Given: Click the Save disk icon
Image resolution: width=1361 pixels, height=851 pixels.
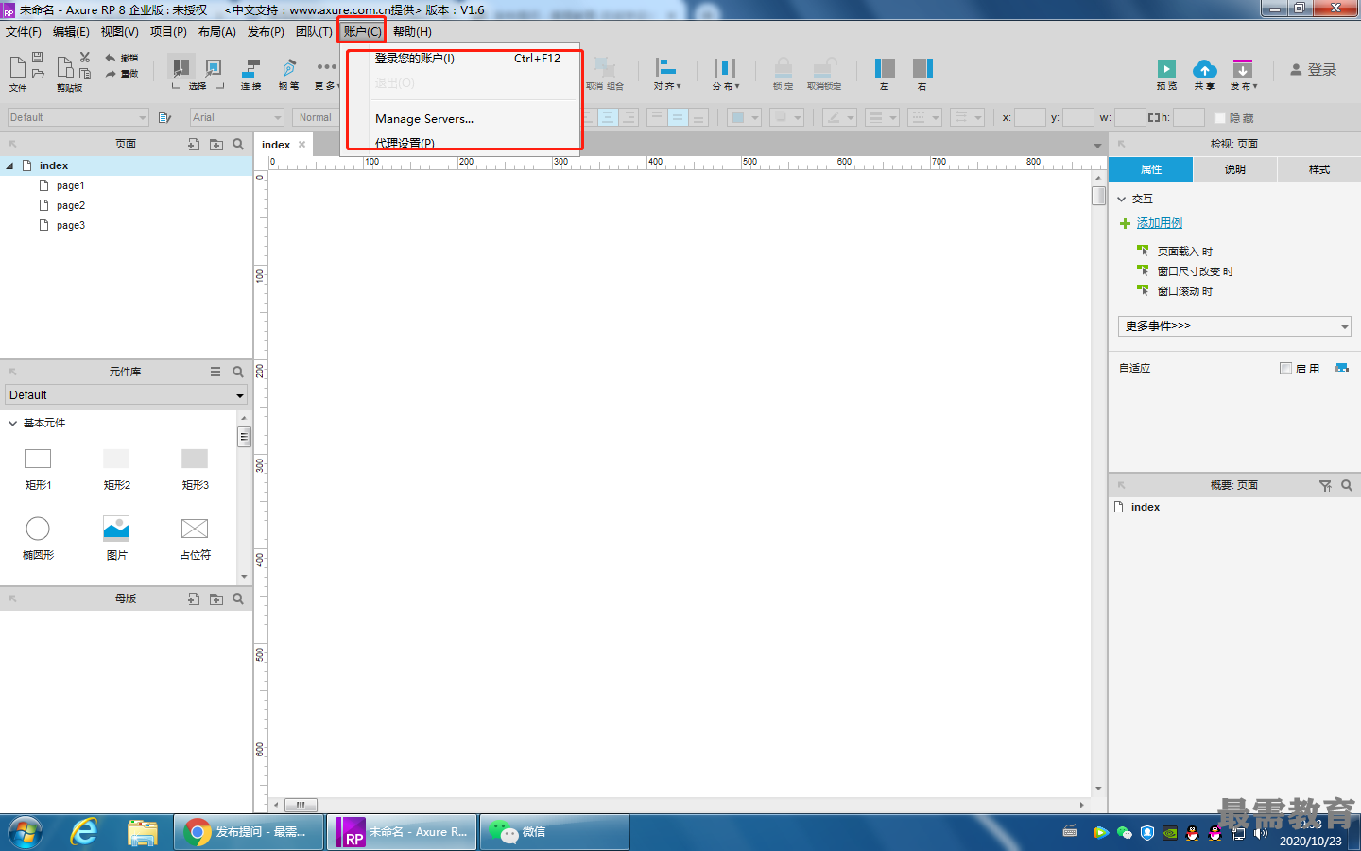Looking at the screenshot, I should 38,58.
